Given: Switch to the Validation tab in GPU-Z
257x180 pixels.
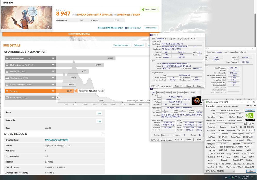Looking at the screenshot, I should coord(235,106).
